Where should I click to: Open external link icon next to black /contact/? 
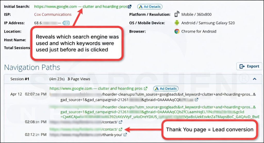click(x=120, y=122)
